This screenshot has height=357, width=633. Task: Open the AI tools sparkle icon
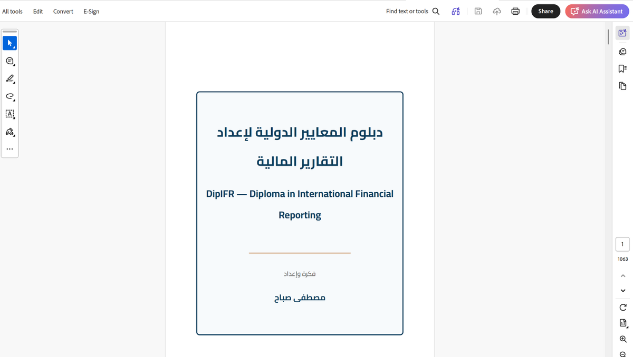(x=456, y=11)
